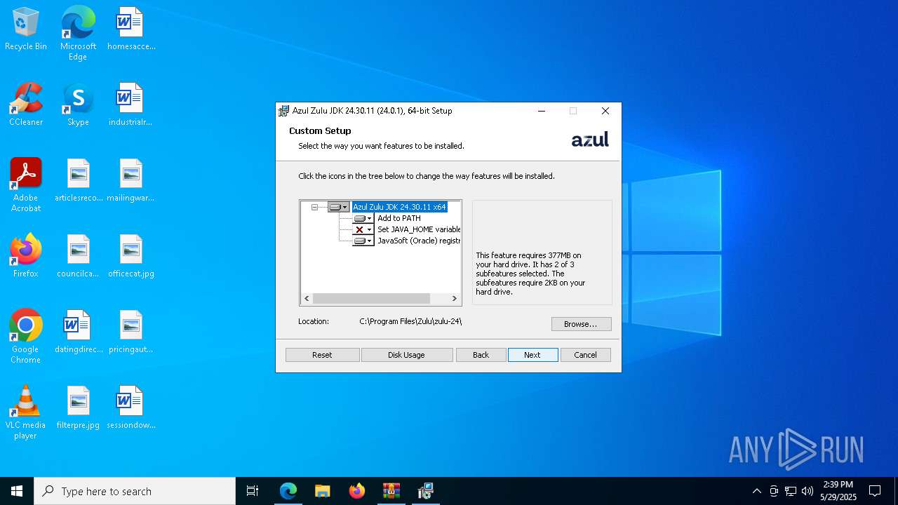
Task: Select councilca image file icon
Action: click(x=78, y=257)
